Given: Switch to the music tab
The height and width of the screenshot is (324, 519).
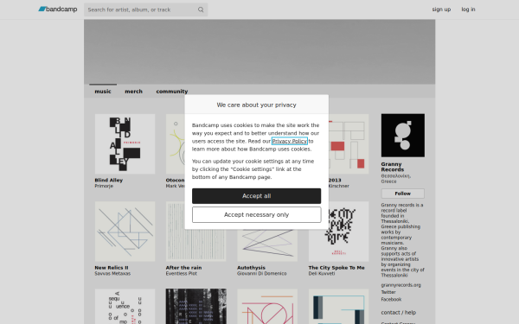Looking at the screenshot, I should [103, 92].
